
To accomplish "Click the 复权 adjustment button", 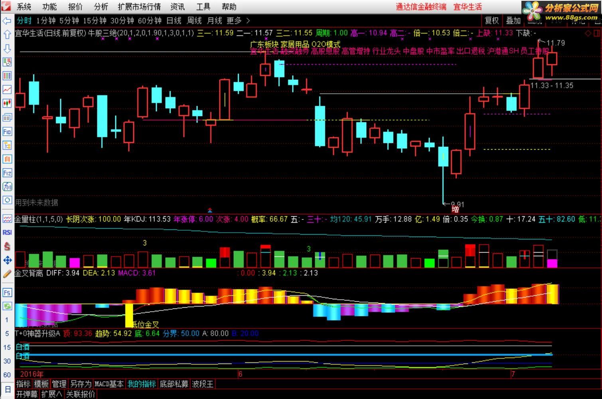I will tap(491, 21).
